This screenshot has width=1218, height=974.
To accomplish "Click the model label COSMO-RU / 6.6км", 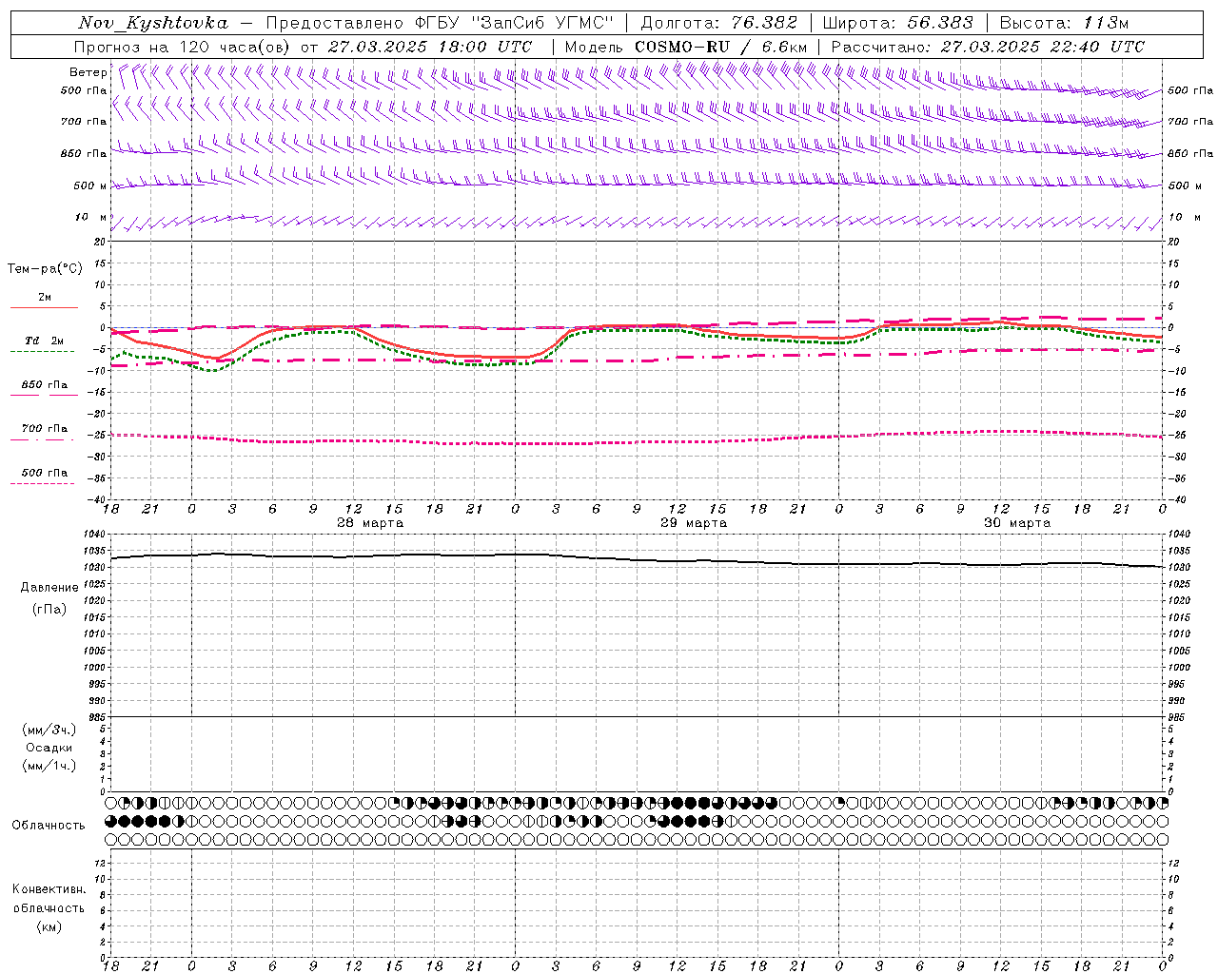I will (720, 47).
